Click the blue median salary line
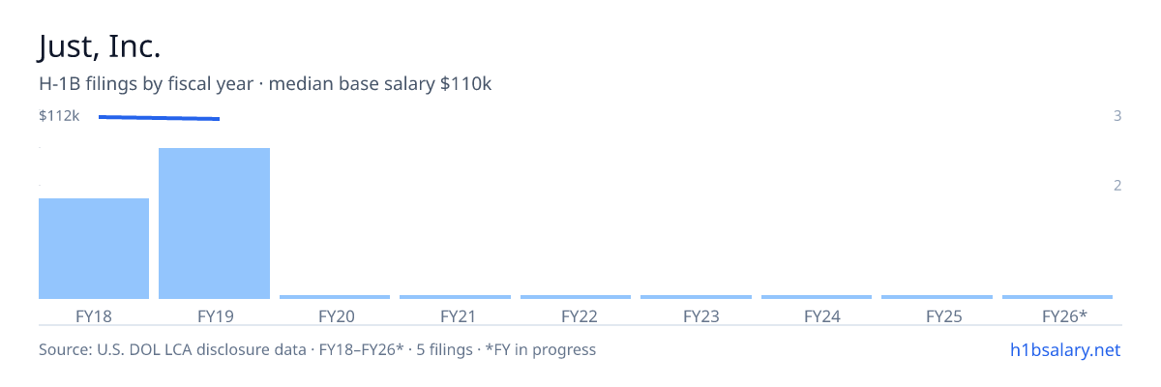 [159, 118]
